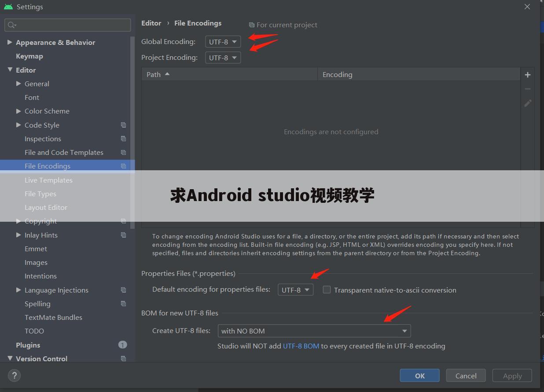Click the project-level icon beside Code Style

click(x=123, y=125)
